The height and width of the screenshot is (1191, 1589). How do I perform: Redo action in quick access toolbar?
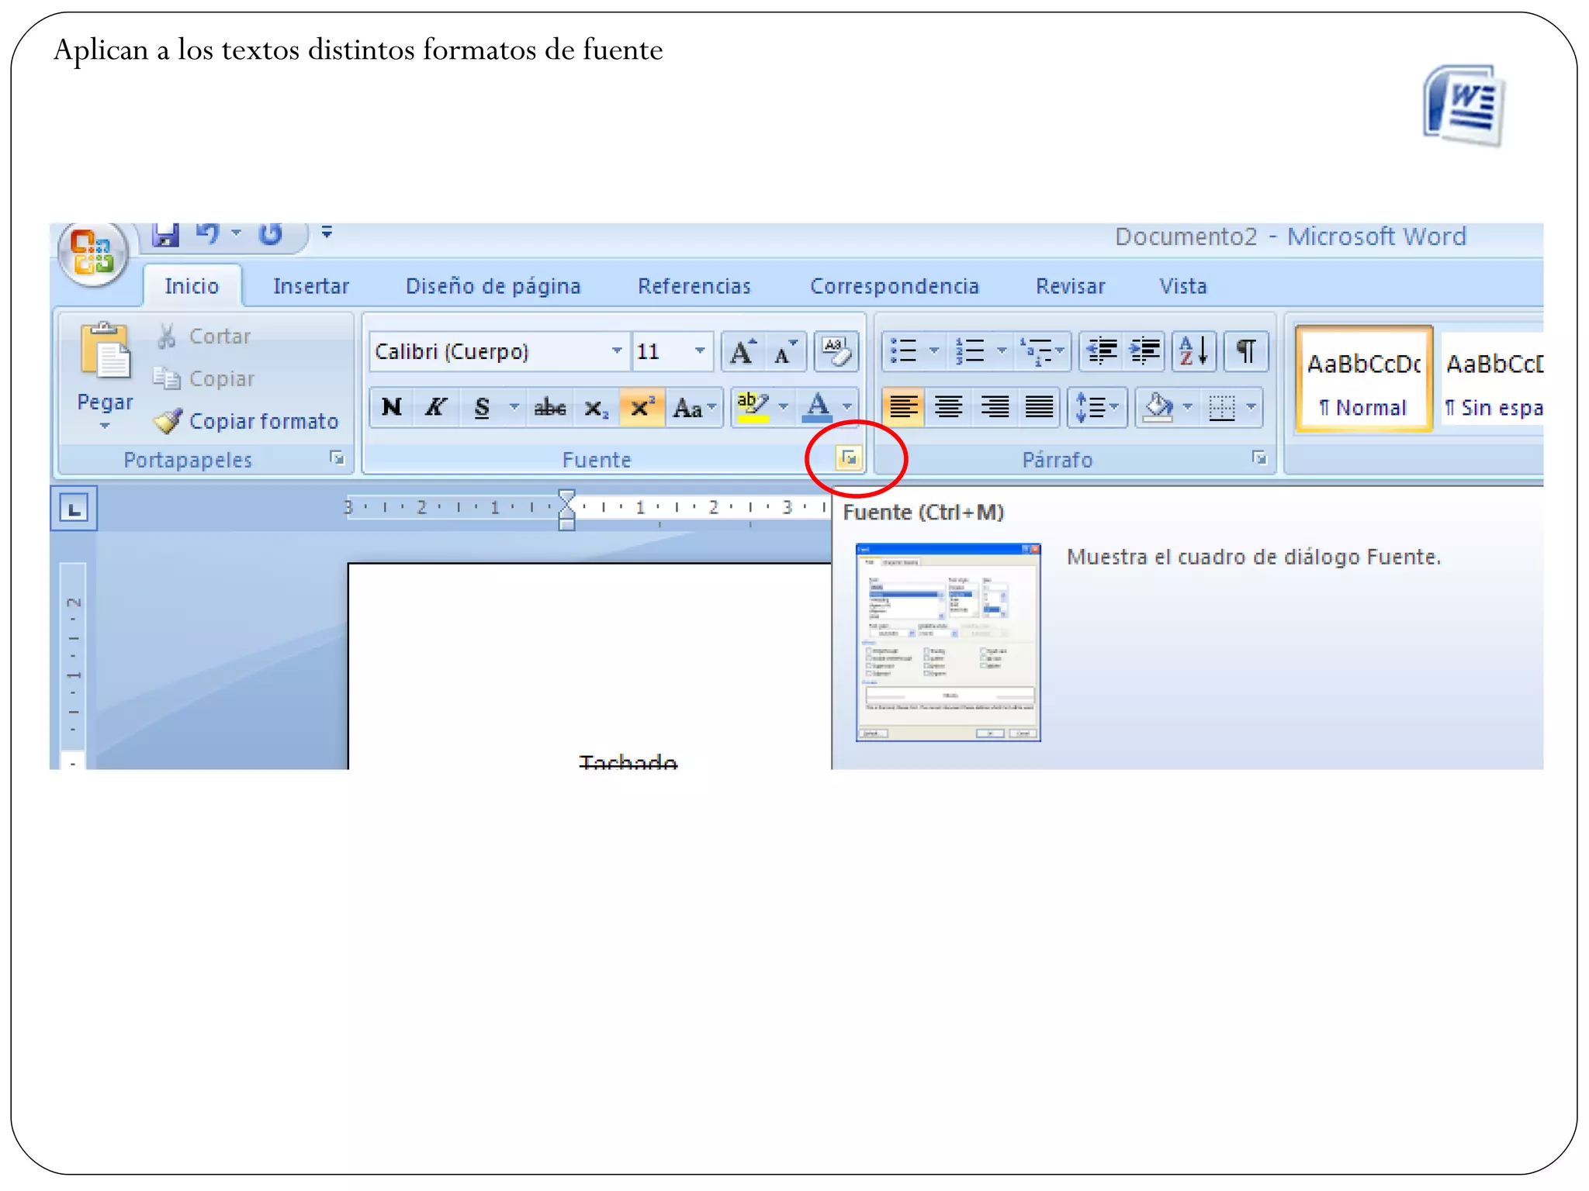click(x=270, y=233)
